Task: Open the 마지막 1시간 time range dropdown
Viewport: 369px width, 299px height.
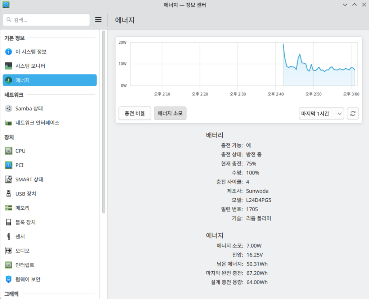Action: (321, 114)
